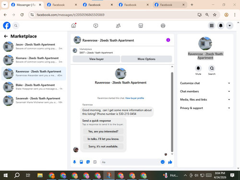Choose a sticker icon
Screen dimensions: 240x180
click(88, 162)
